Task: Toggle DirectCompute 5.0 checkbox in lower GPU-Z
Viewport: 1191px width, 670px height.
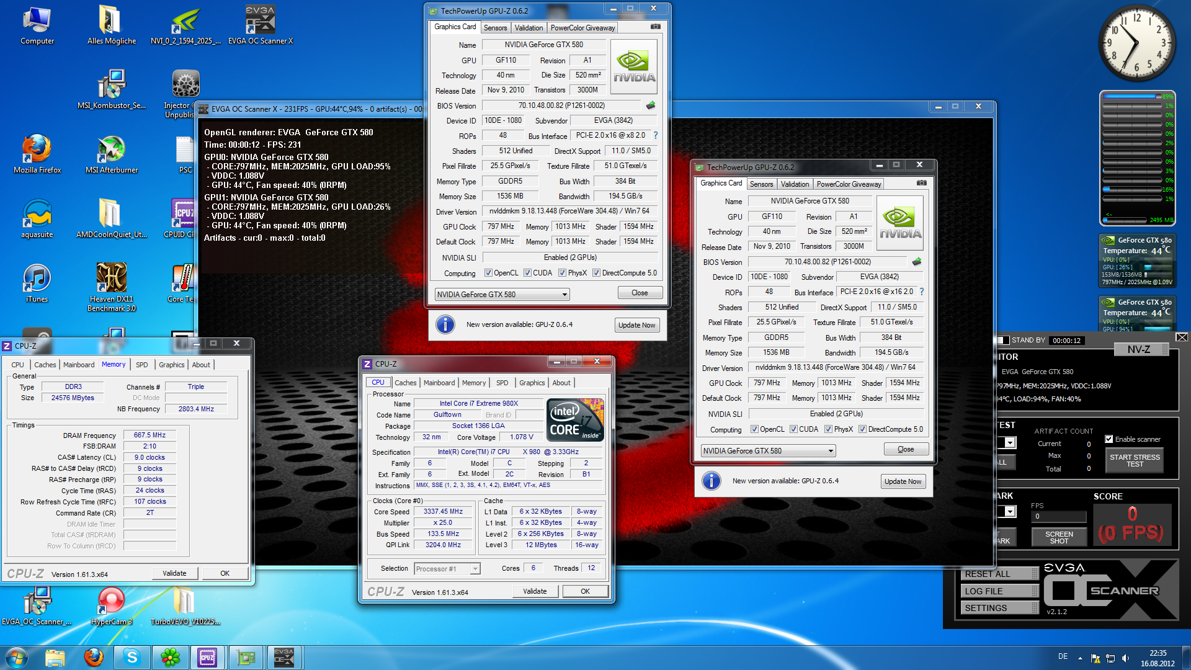Action: [x=862, y=429]
